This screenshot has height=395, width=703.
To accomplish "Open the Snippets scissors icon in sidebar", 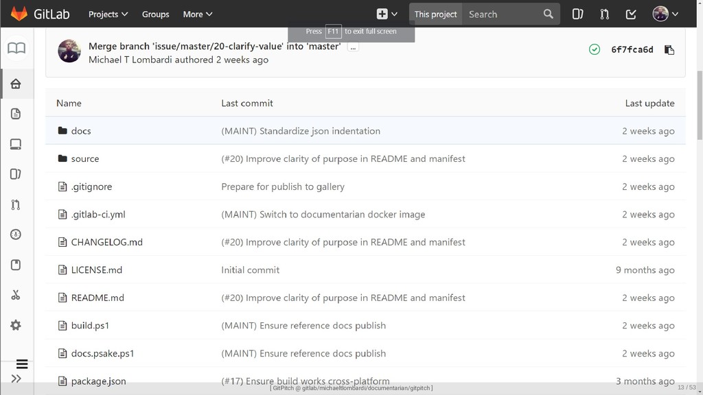I will coord(16,295).
